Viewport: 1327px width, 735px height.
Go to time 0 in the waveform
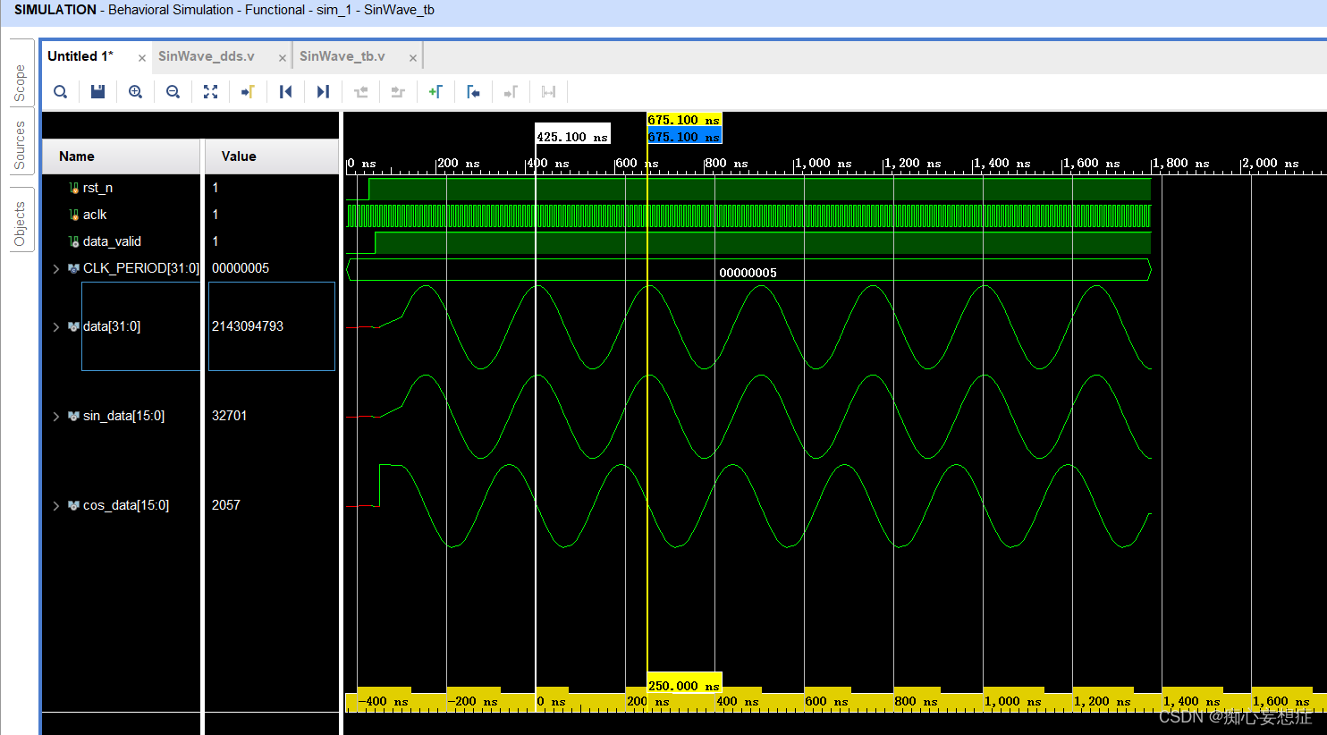tap(285, 91)
